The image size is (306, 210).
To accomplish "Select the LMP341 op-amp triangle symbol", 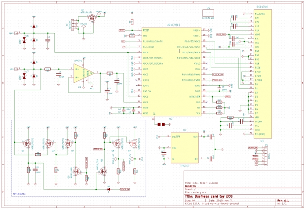I will (84, 73).
